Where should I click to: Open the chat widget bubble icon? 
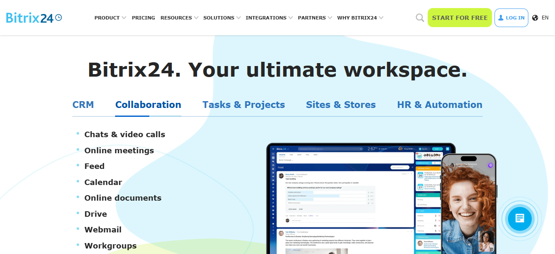click(519, 218)
